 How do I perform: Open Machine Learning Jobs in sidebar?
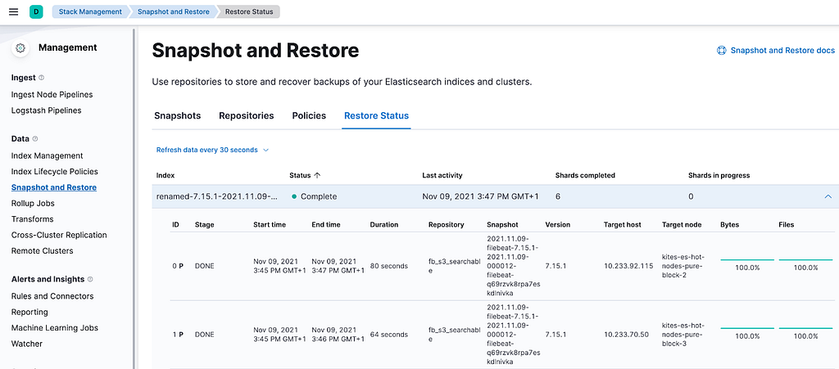pos(55,328)
